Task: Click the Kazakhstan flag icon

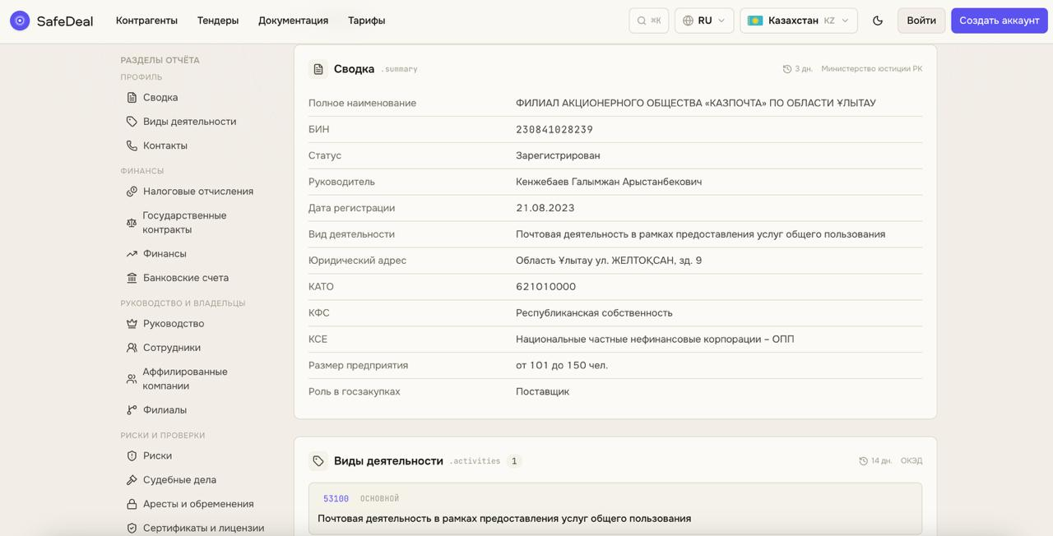Action: click(x=754, y=21)
